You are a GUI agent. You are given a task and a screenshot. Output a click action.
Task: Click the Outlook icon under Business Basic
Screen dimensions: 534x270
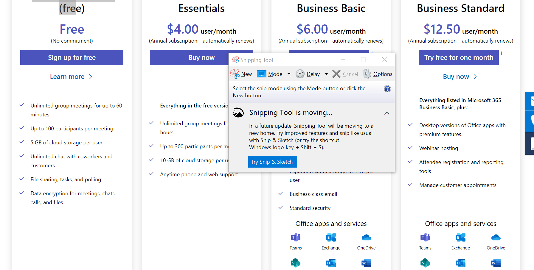point(331,263)
